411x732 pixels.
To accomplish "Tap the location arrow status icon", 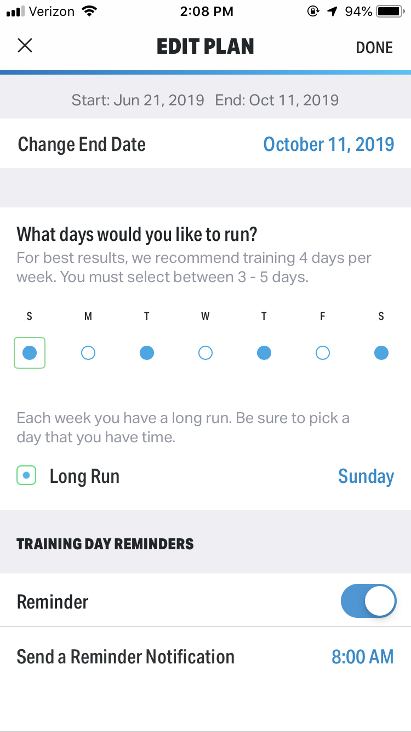I will click(x=332, y=12).
